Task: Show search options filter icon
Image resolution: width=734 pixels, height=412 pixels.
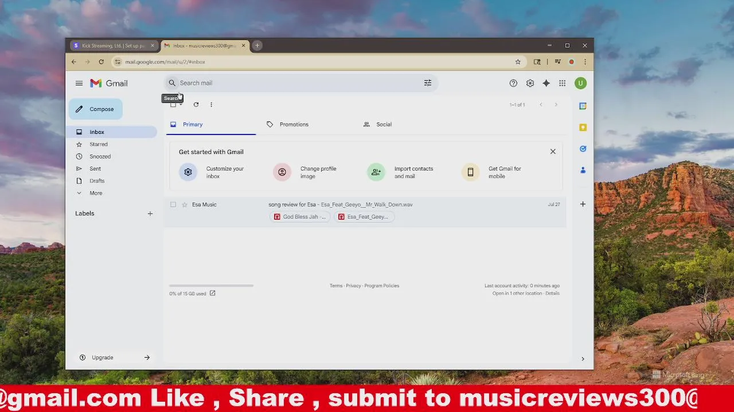Action: [x=428, y=83]
